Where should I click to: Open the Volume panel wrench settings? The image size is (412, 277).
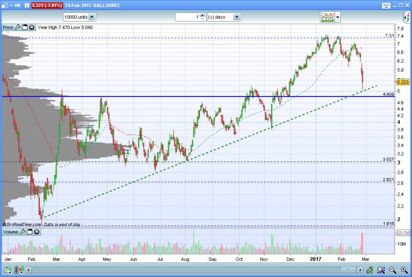coord(22,232)
